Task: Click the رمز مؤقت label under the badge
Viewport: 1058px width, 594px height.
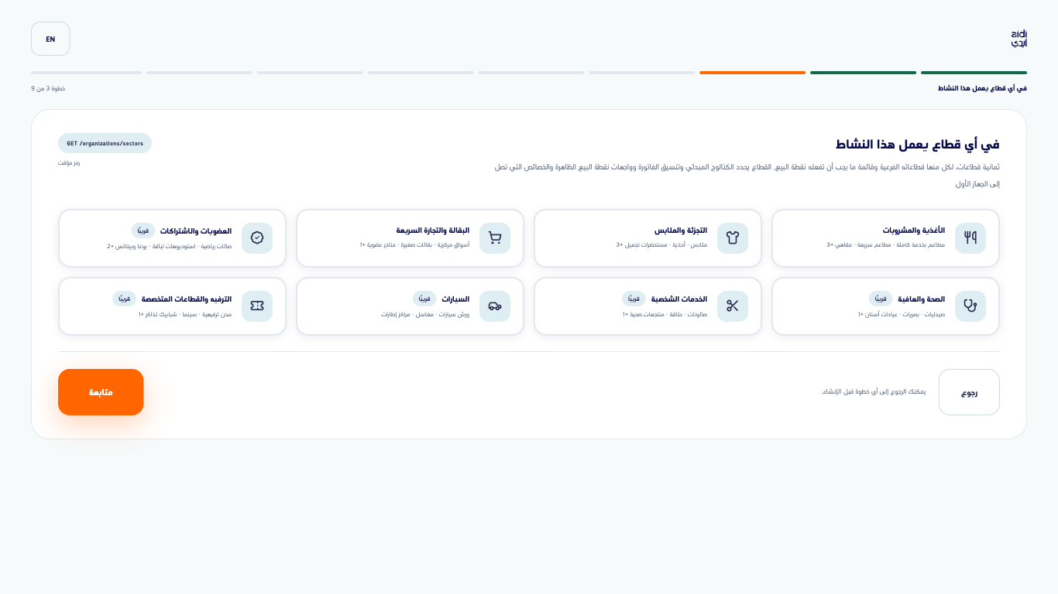Action: pyautogui.click(x=69, y=162)
